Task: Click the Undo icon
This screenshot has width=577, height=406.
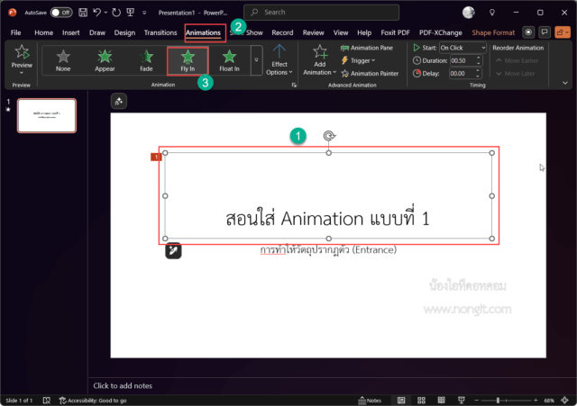Action: 96,13
